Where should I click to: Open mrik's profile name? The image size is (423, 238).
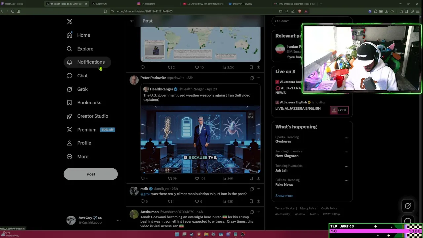[x=144, y=189]
